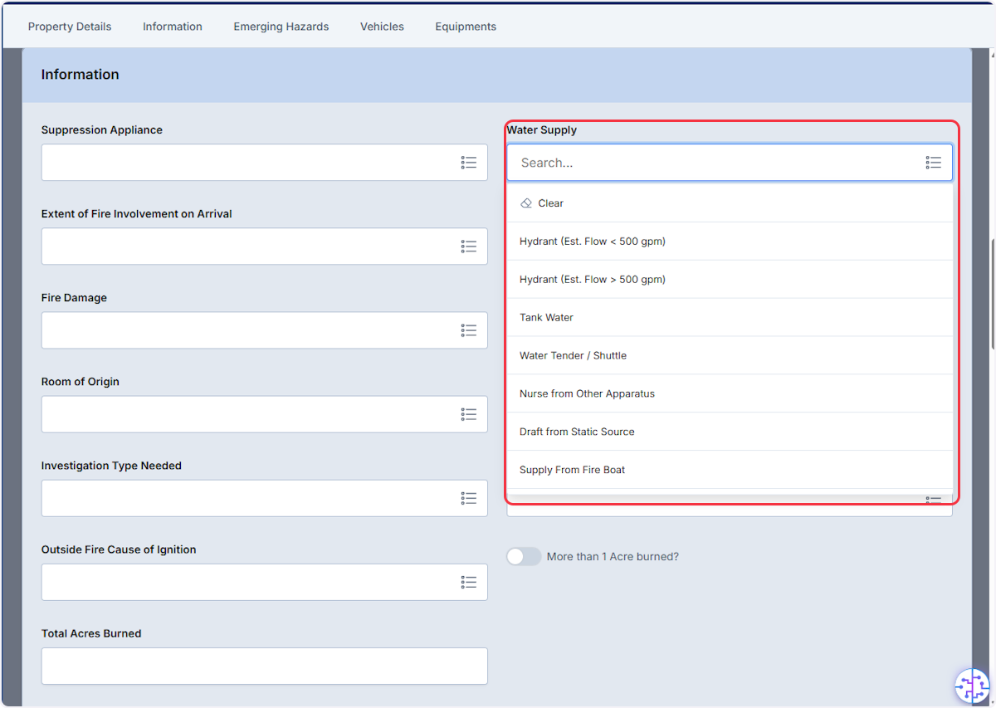Screen dimensions: 996x708
Task: Switch to Property Details tab
Action: pos(70,27)
